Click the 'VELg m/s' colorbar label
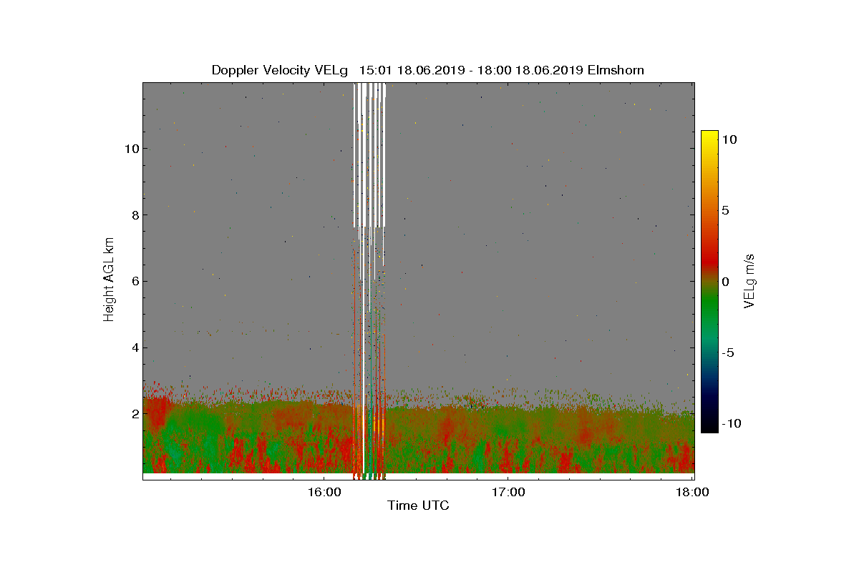859x572 pixels. coord(750,280)
